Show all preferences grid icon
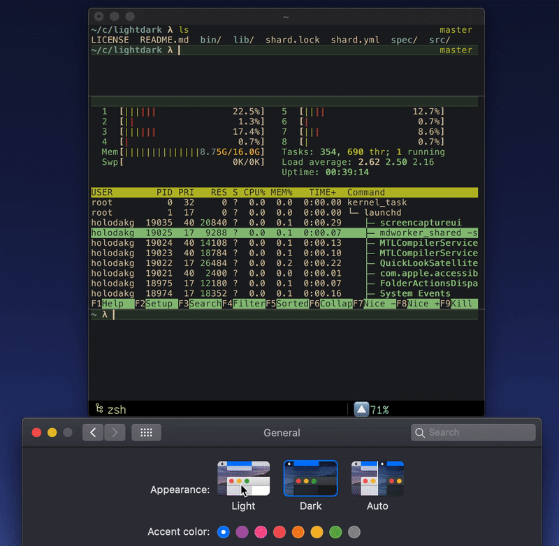This screenshot has width=559, height=546. coord(146,432)
